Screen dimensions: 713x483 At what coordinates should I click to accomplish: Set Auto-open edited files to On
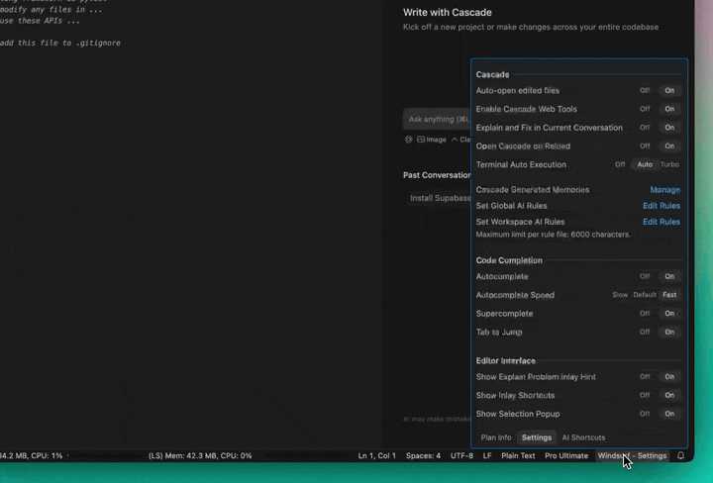click(x=669, y=90)
